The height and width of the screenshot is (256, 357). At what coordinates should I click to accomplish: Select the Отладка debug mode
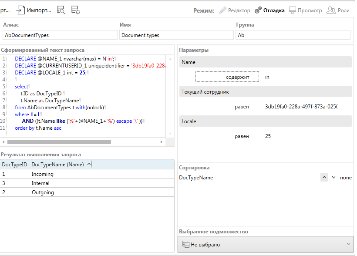tap(269, 10)
